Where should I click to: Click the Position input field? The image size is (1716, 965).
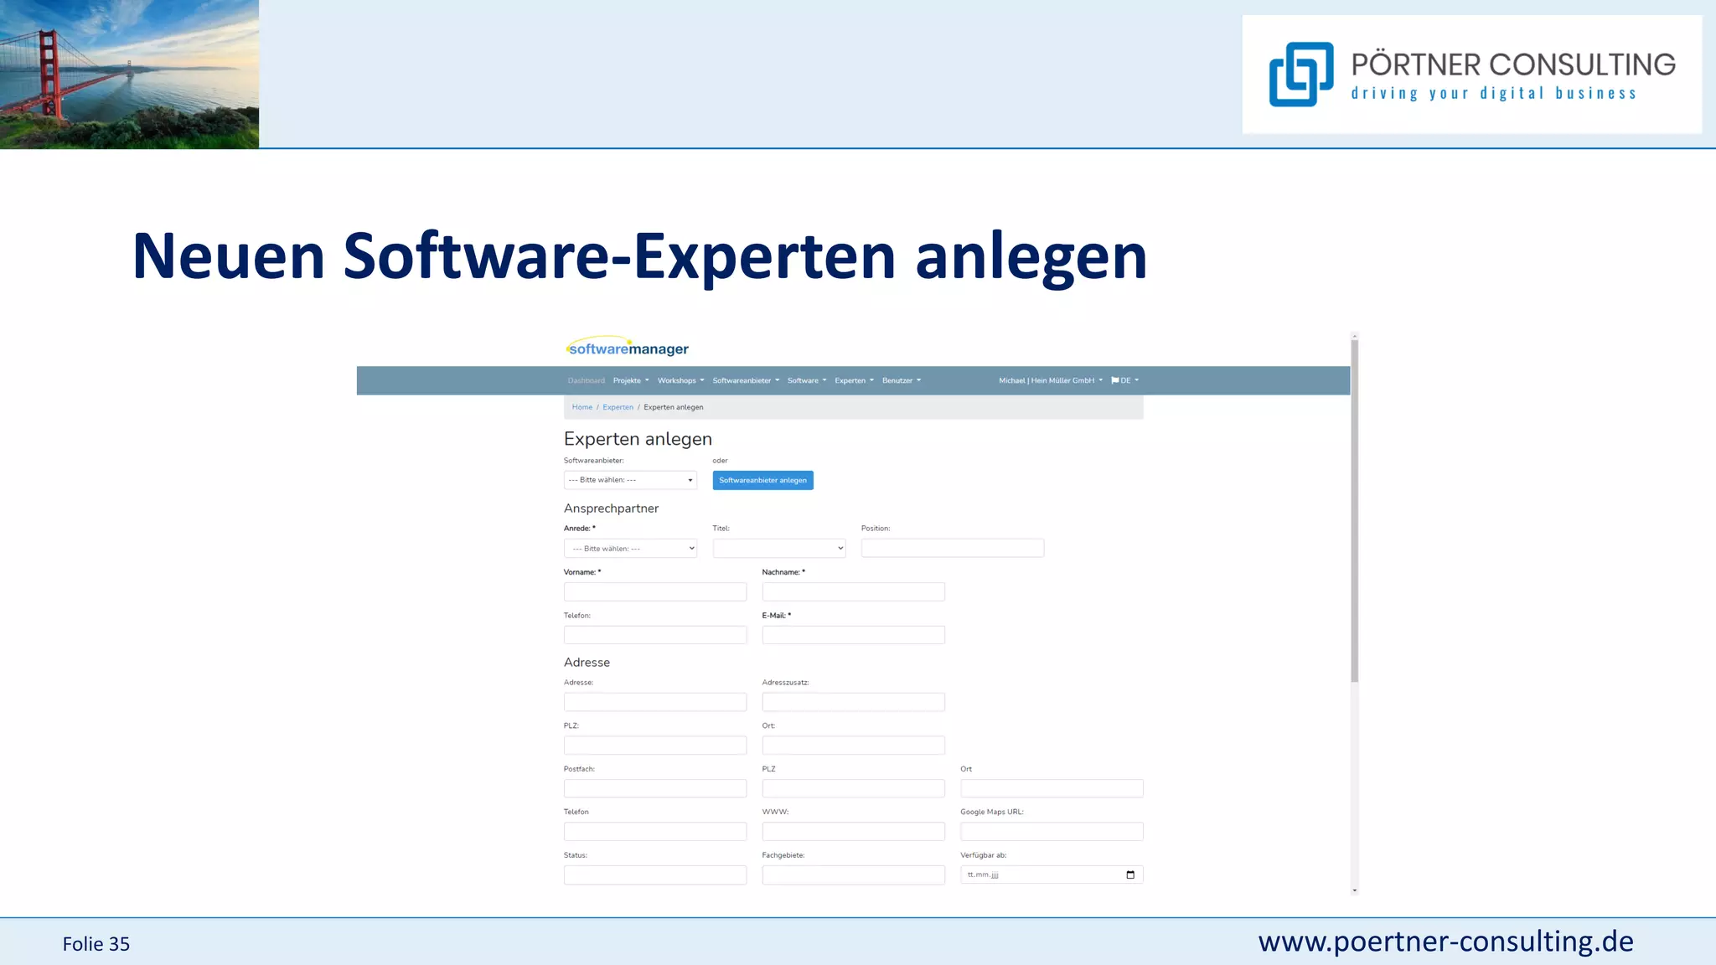tap(953, 549)
